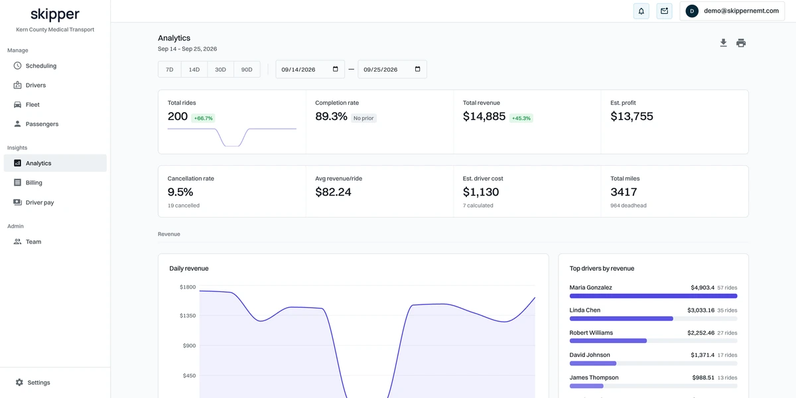The width and height of the screenshot is (796, 398).
Task: Click the 19 cancelled text
Action: click(x=184, y=206)
